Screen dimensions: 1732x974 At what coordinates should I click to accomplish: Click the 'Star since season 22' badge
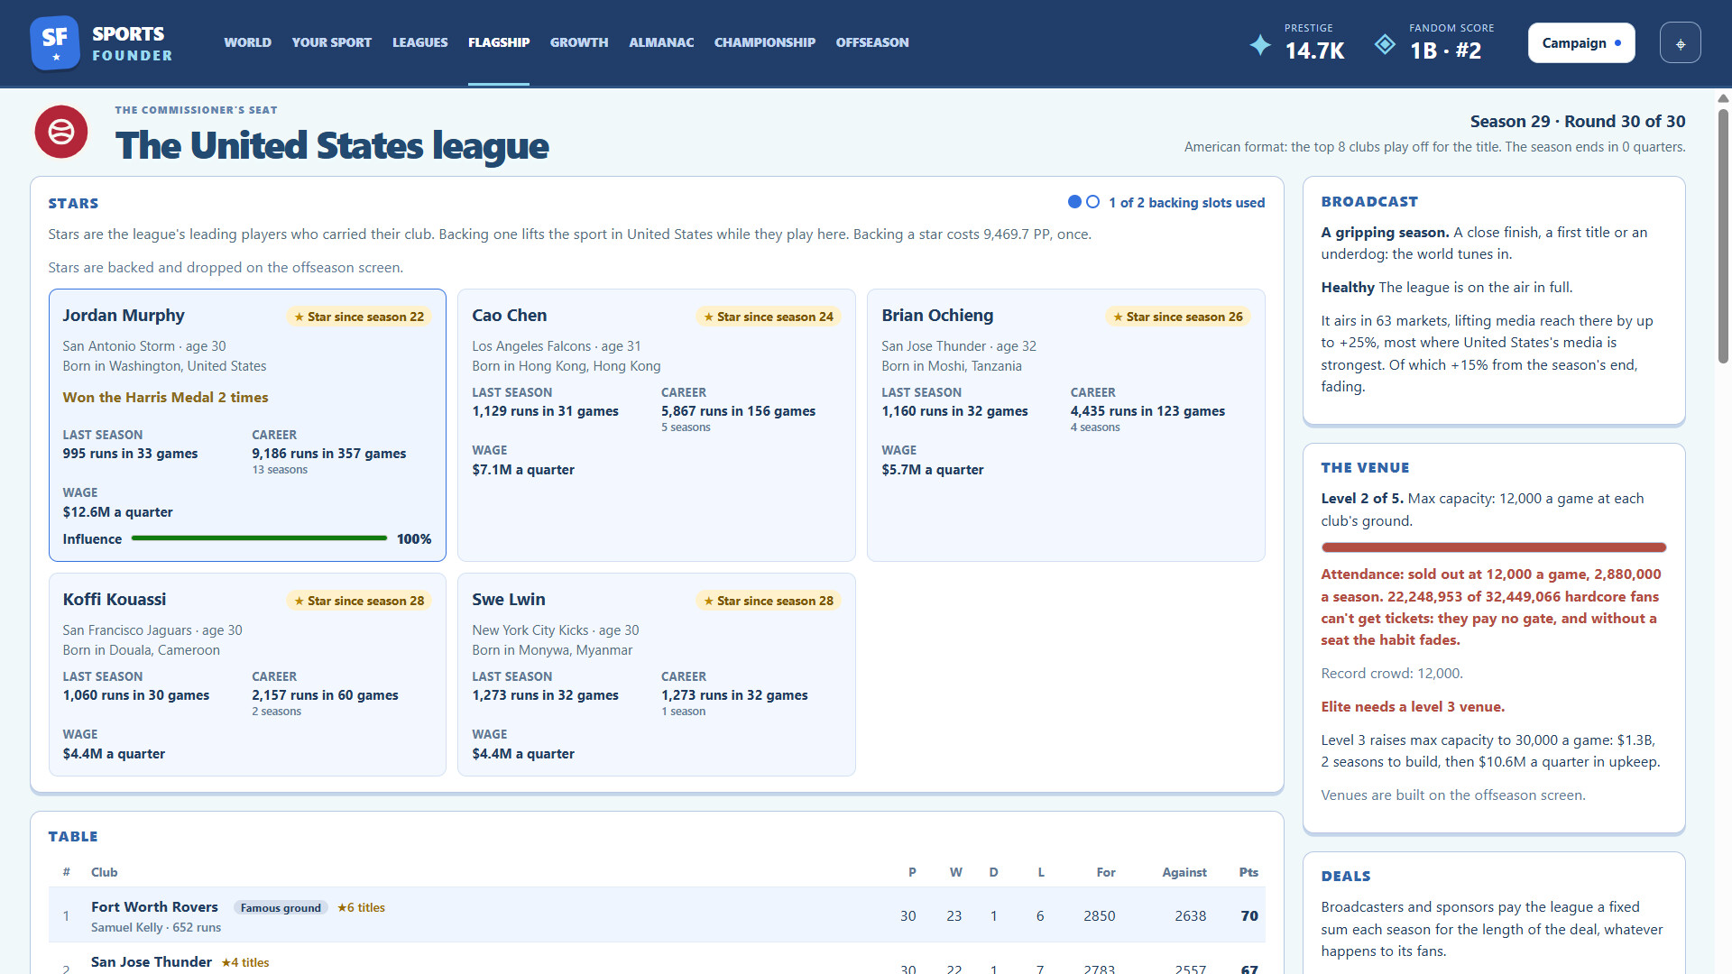tap(359, 317)
